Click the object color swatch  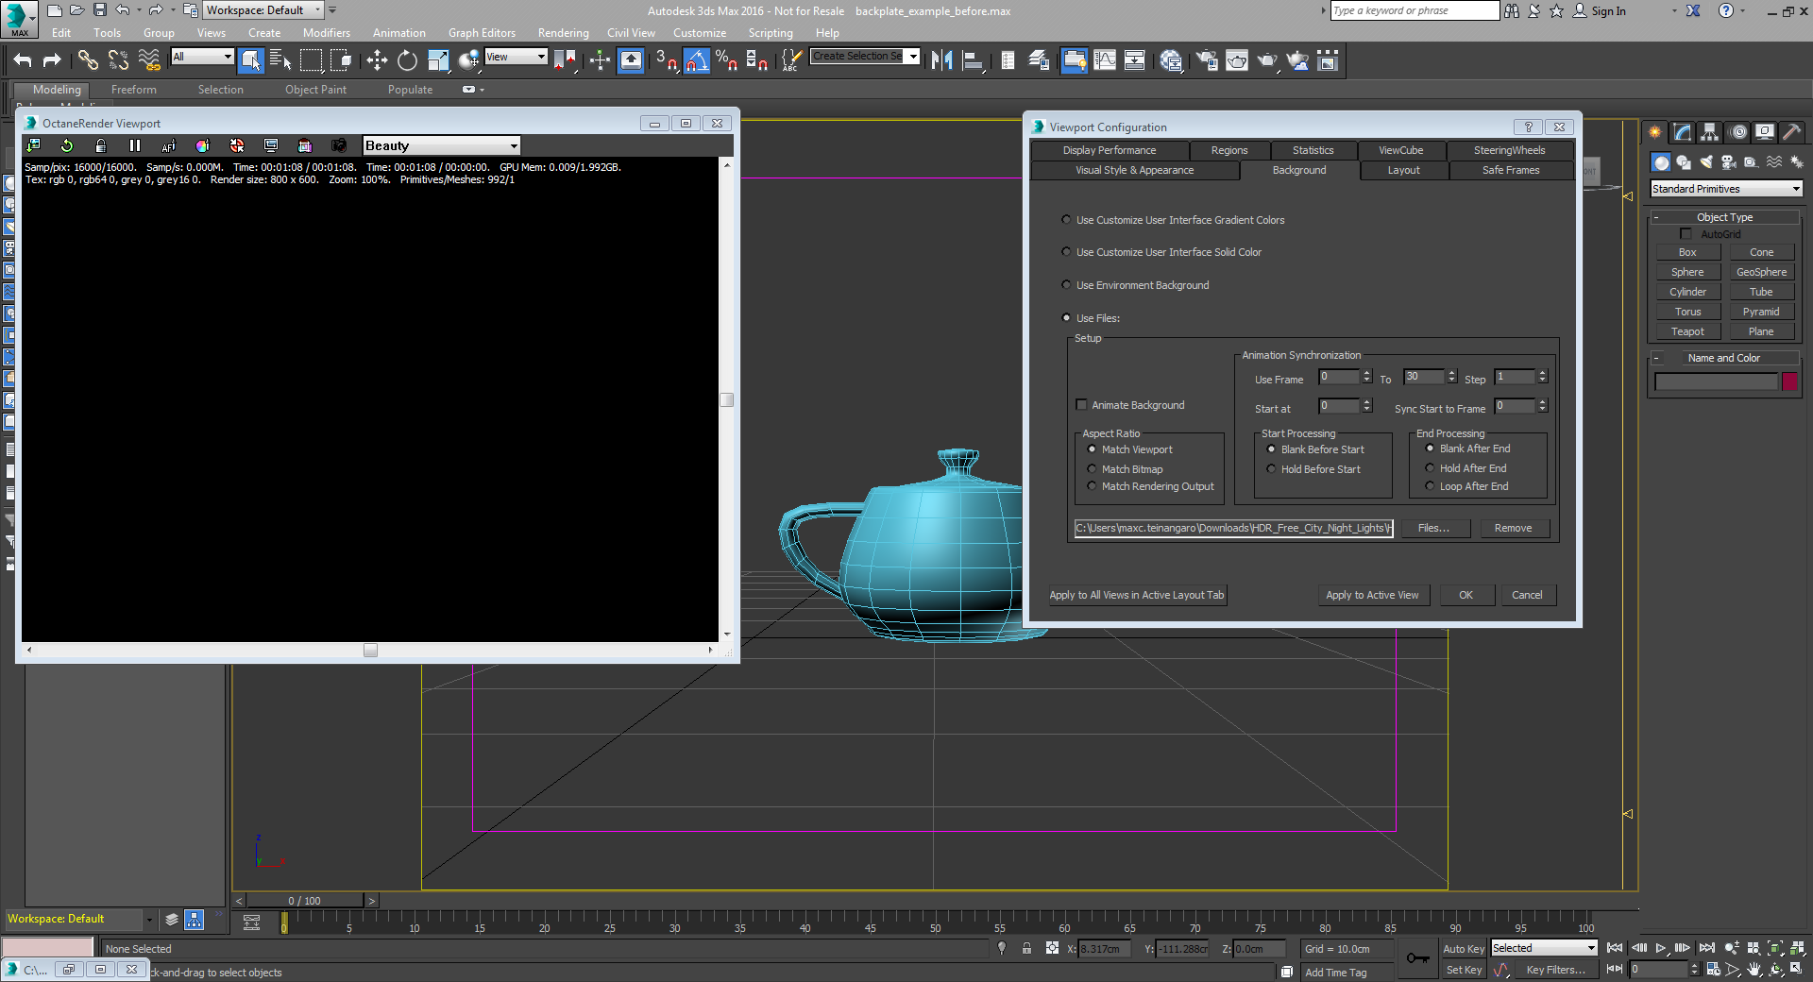(x=1789, y=381)
